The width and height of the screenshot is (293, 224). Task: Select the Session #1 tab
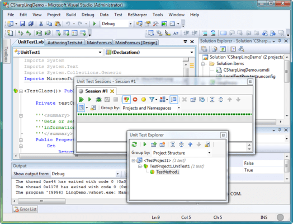(96, 91)
